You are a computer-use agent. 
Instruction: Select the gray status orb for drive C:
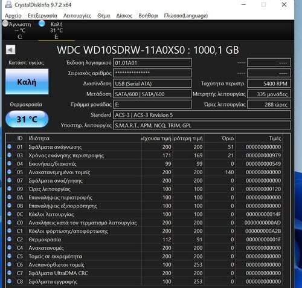(x=5, y=24)
